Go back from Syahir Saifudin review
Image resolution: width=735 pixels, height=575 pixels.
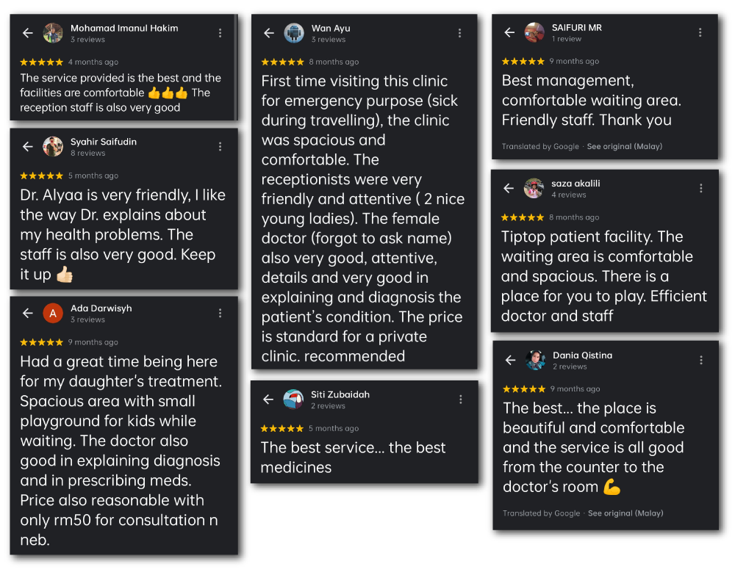coord(28,147)
